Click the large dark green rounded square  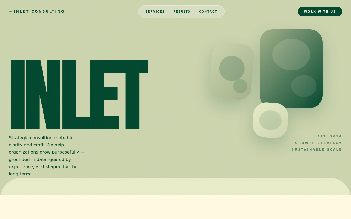click(291, 69)
